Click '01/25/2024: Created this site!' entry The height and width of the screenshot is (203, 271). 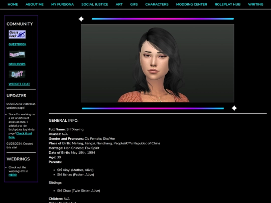tap(20, 145)
